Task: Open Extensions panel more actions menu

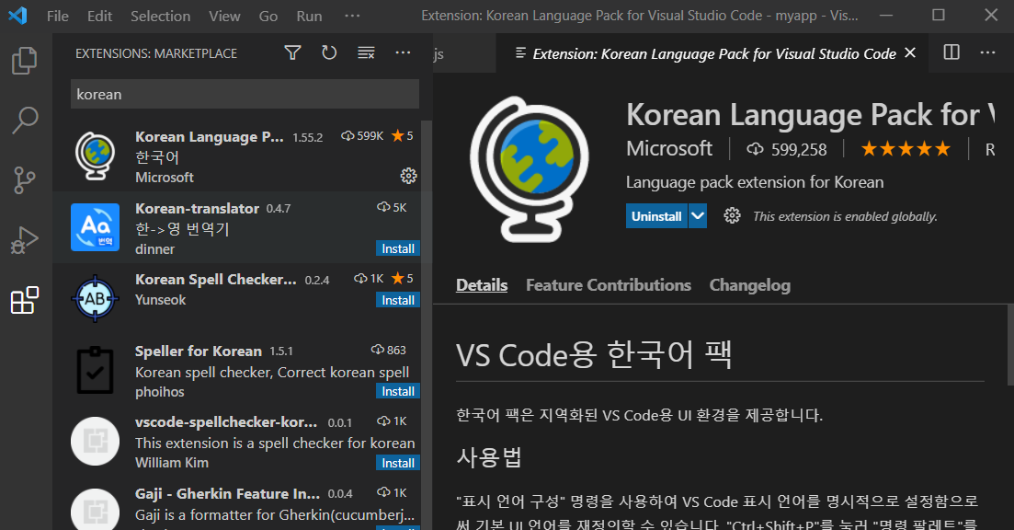Action: tap(403, 53)
